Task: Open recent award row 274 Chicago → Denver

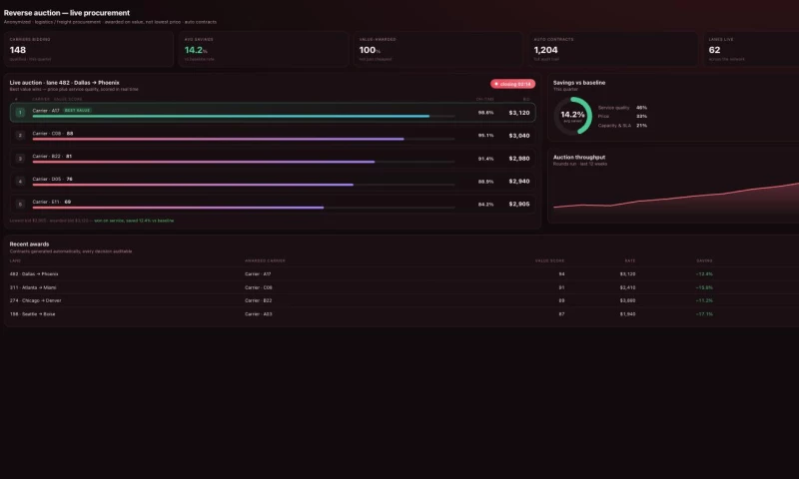Action: (x=401, y=300)
